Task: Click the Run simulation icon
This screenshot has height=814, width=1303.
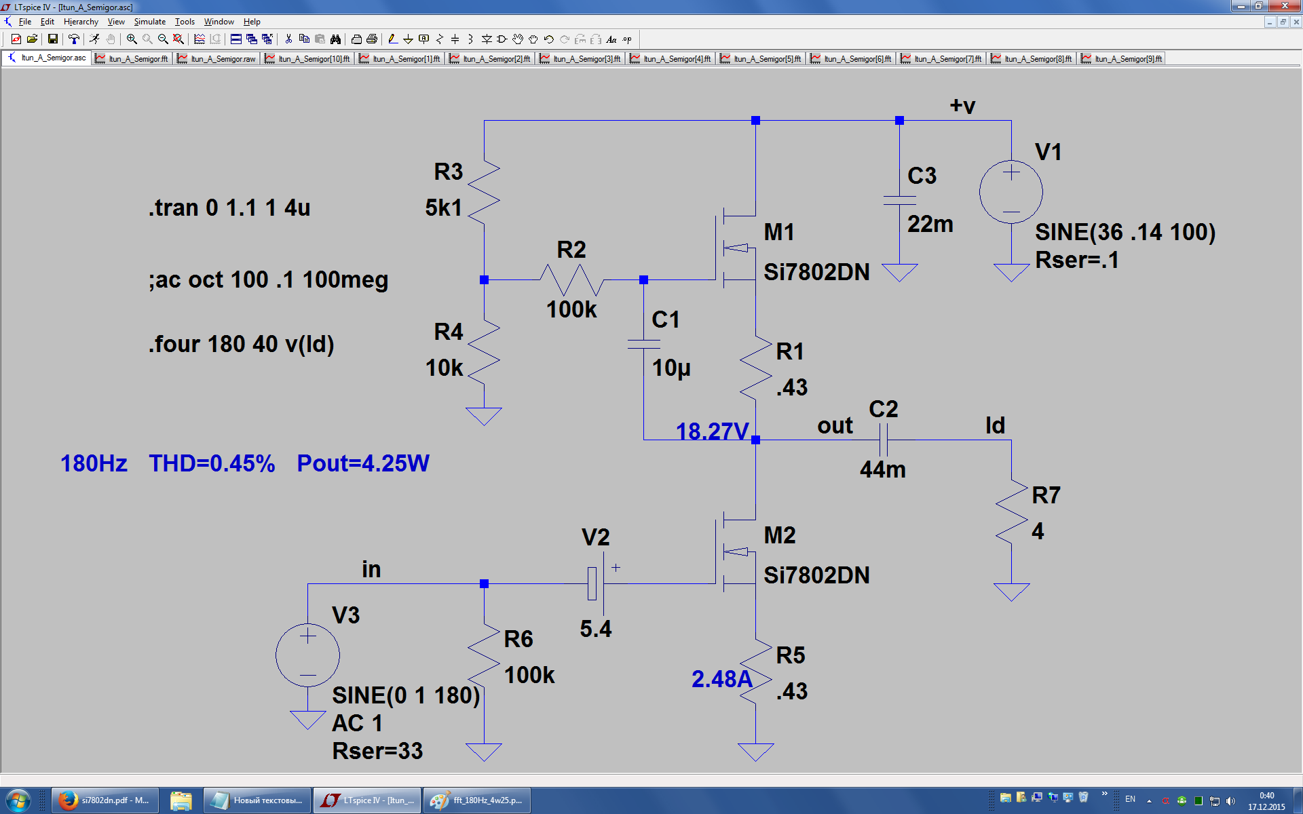Action: click(x=94, y=39)
